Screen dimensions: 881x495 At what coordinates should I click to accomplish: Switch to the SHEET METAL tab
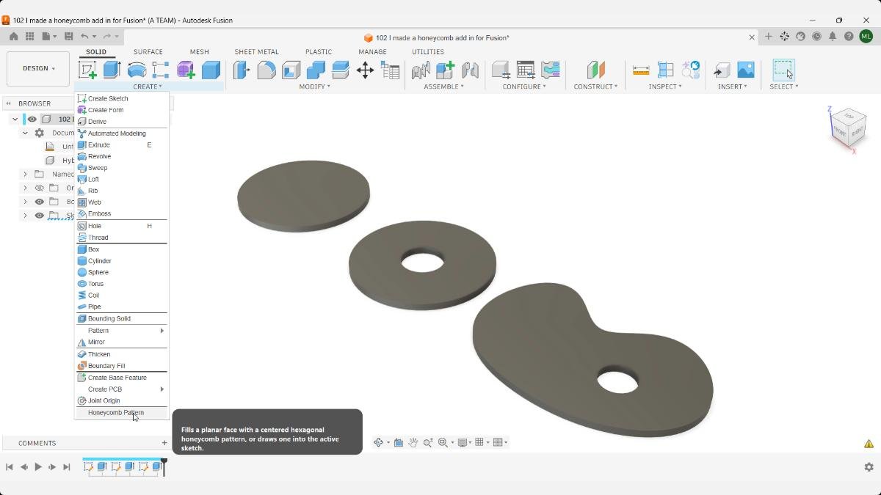click(x=256, y=52)
